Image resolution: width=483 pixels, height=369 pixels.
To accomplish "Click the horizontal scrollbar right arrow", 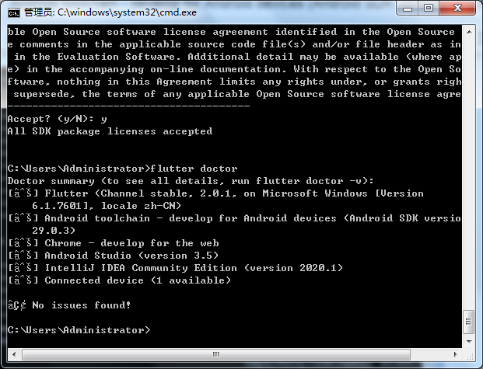I will click(456, 354).
